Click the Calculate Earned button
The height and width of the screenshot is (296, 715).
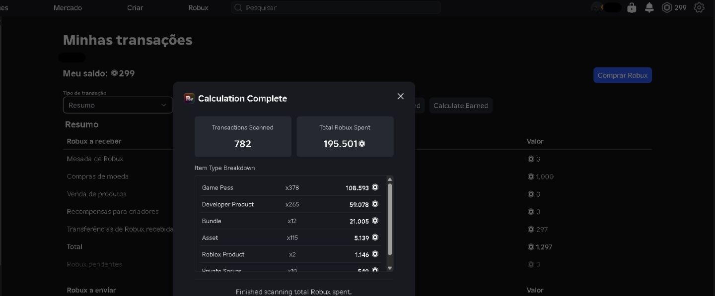461,106
